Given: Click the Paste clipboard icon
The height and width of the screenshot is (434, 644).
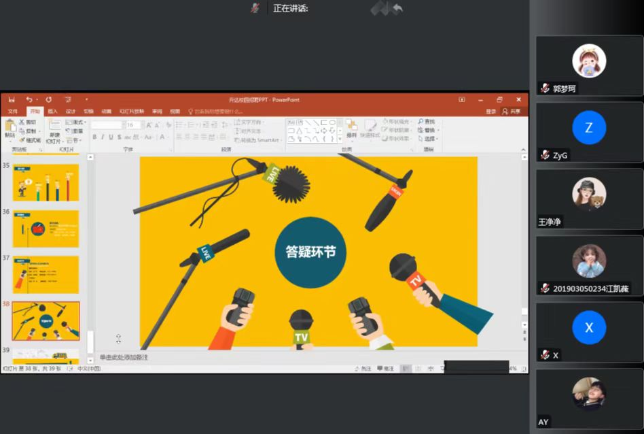Looking at the screenshot, I should [x=10, y=126].
